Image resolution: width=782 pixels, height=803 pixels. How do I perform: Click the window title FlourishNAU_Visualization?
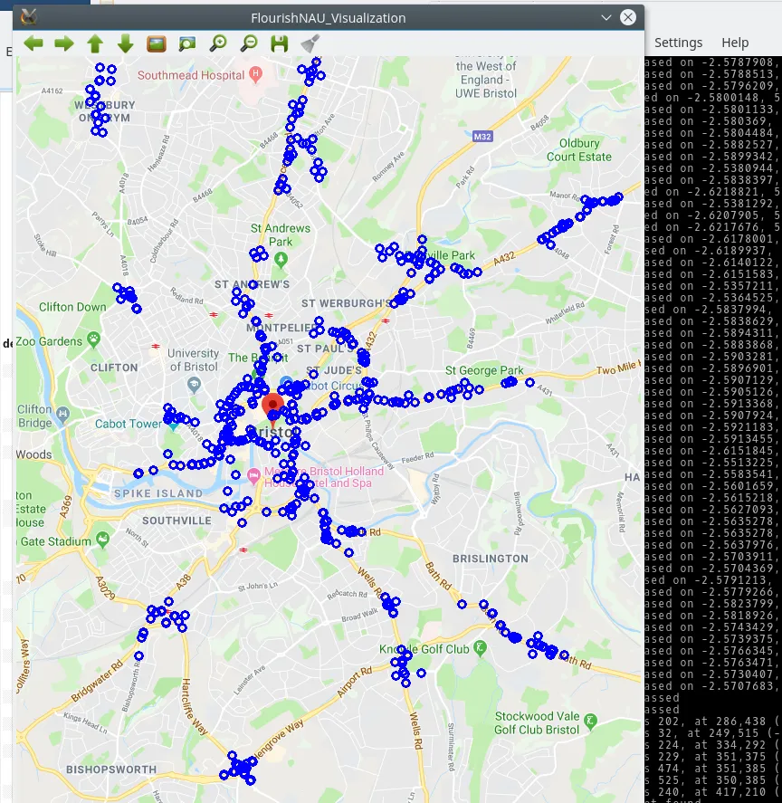pyautogui.click(x=329, y=18)
